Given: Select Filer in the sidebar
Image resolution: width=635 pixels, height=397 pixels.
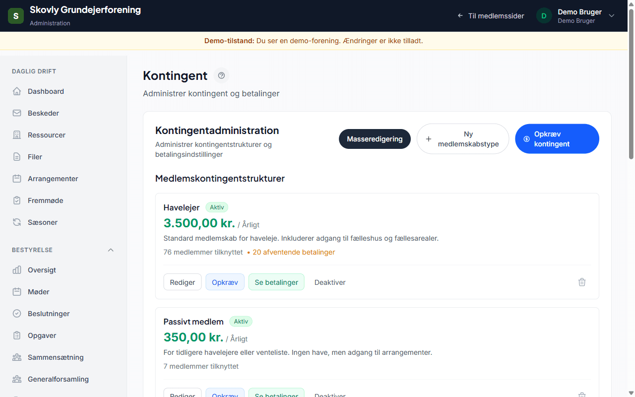Looking at the screenshot, I should pyautogui.click(x=63, y=157).
